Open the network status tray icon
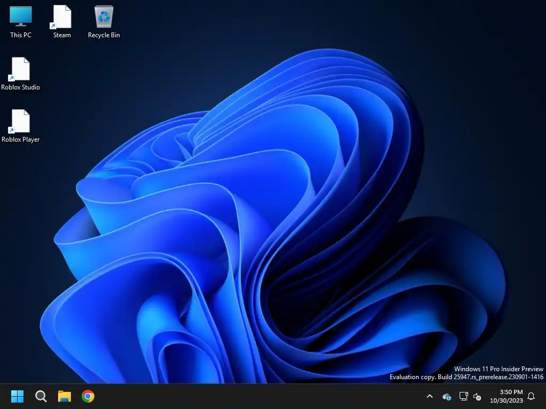 tap(463, 396)
